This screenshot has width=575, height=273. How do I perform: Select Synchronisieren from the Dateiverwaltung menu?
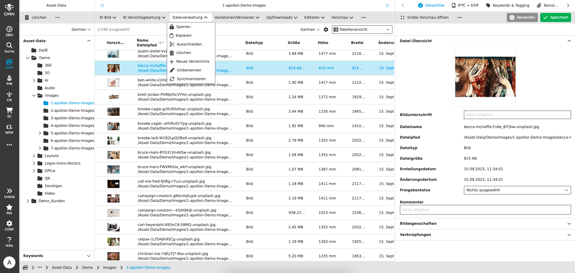click(191, 79)
